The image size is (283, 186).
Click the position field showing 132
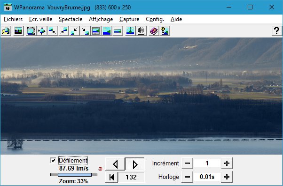[131, 177]
